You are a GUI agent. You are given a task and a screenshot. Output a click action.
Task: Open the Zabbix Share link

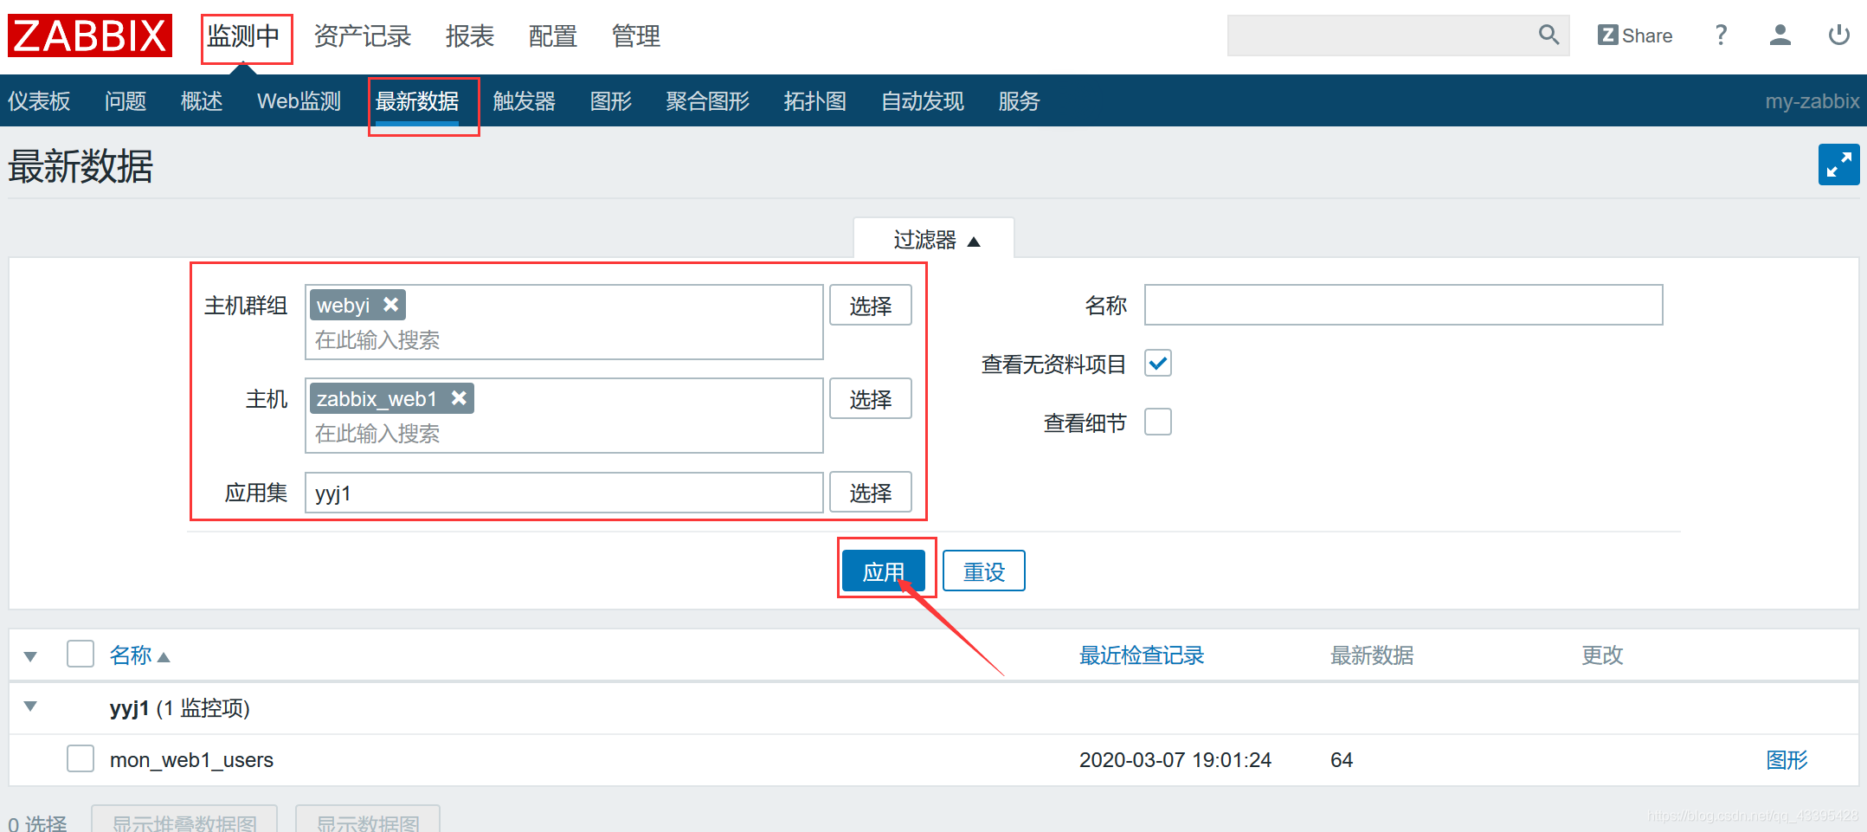[1634, 35]
